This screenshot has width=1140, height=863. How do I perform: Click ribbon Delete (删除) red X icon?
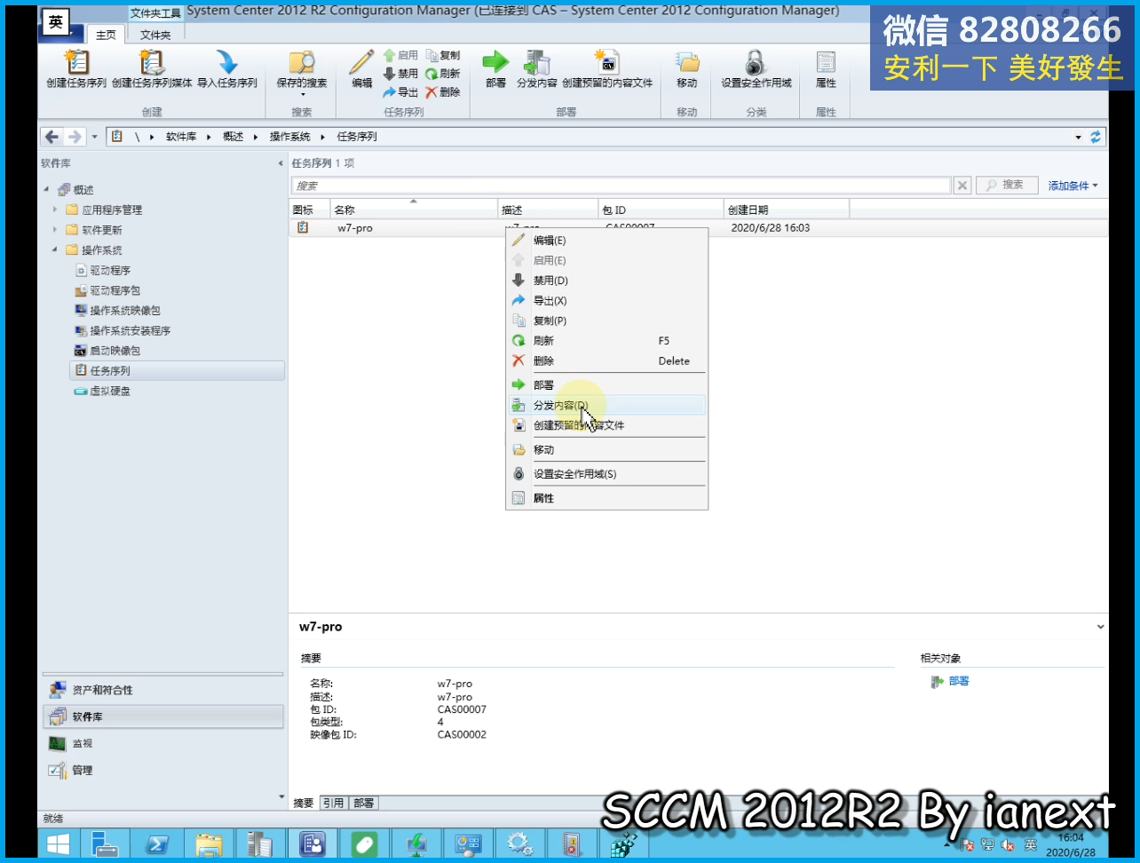[x=443, y=92]
